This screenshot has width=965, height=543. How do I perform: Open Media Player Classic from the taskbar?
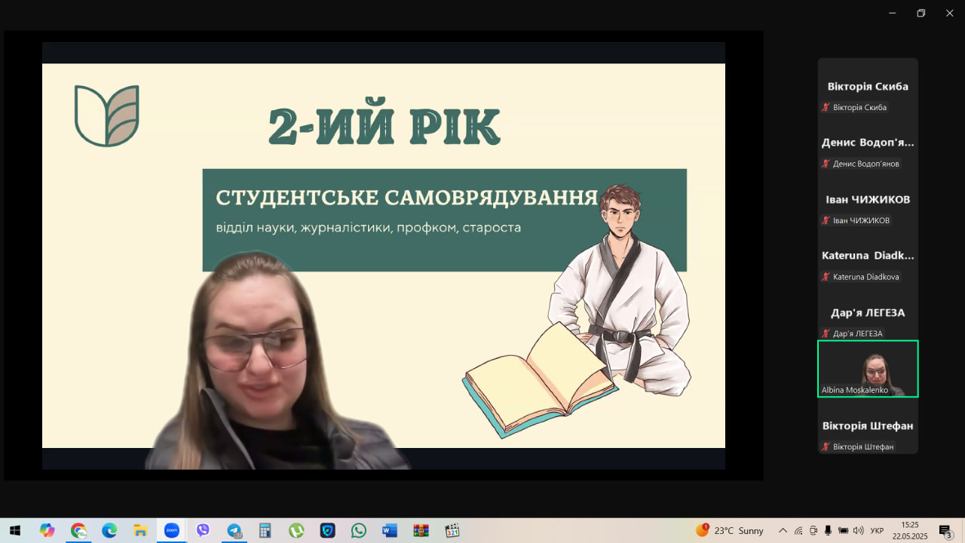(452, 530)
